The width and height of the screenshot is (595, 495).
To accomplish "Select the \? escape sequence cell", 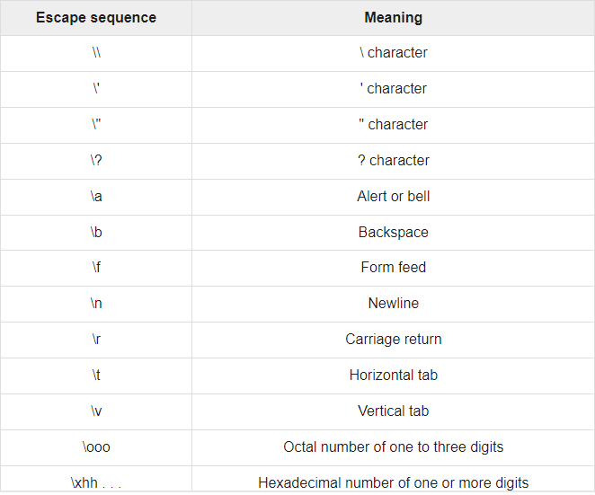I will pyautogui.click(x=96, y=161).
